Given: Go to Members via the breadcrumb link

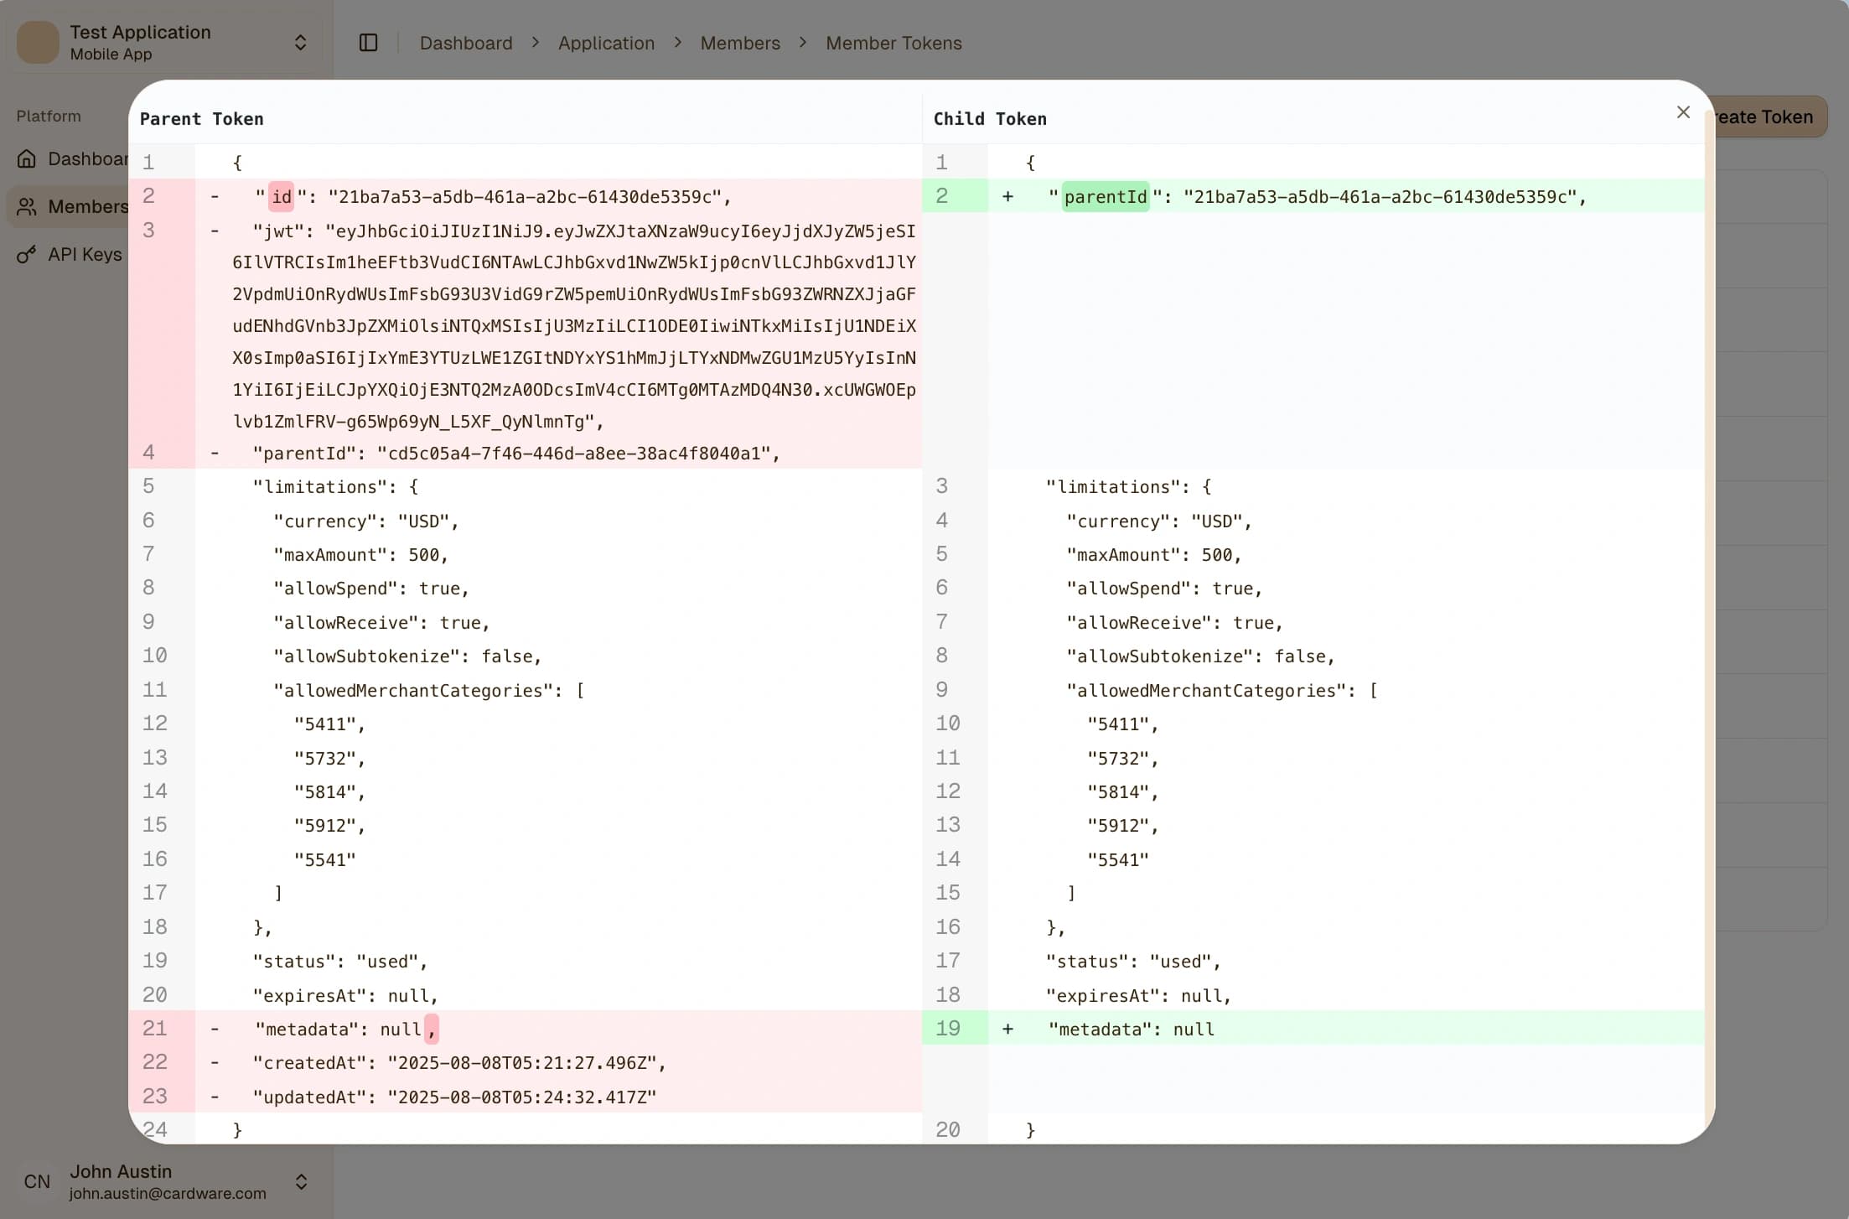Looking at the screenshot, I should (739, 43).
